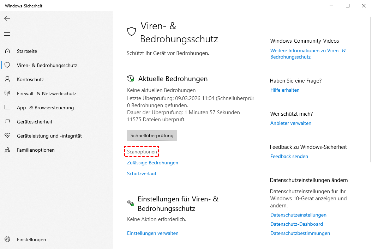Screen dimensions: 372x249
Task: Start the Schnellüberprüfung scan
Action: point(152,135)
